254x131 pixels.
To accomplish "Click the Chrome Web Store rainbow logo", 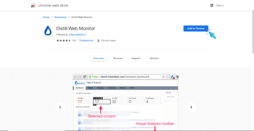I will pyautogui.click(x=33, y=5).
